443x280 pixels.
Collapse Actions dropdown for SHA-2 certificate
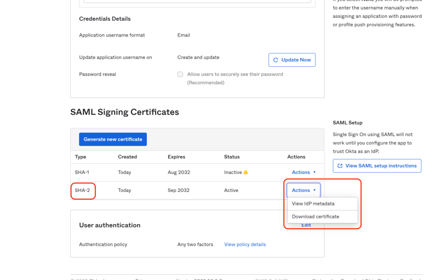click(303, 190)
